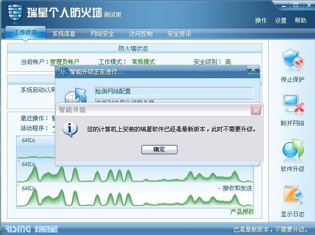Click the globe arrow upgrade progress icon
The height and width of the screenshot is (235, 315).
[x=76, y=95]
